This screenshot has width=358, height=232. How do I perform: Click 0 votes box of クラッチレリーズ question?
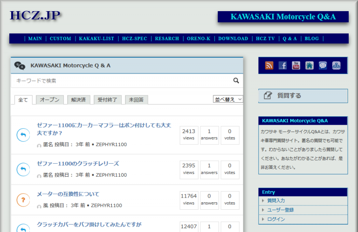[230, 170]
